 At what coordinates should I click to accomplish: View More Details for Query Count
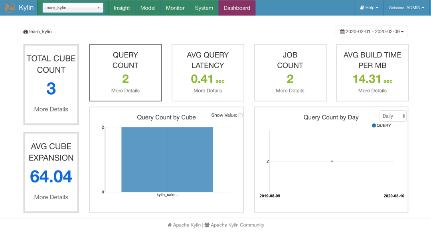(125, 90)
